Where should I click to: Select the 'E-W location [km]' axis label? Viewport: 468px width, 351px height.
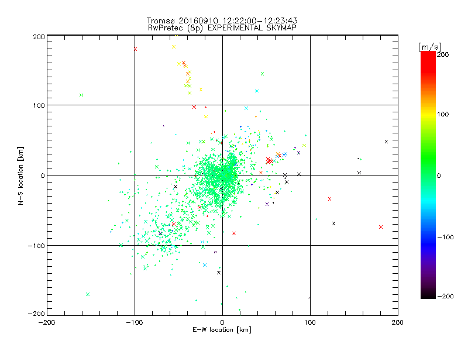(222, 329)
